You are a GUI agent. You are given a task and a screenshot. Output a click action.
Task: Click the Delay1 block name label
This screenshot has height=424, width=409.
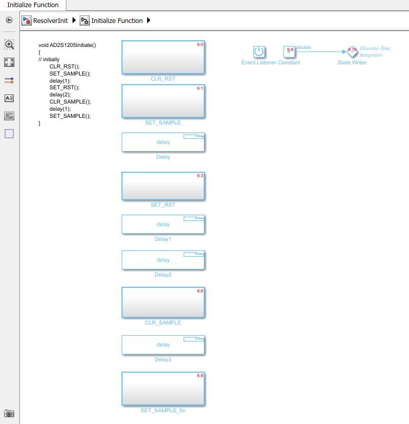pos(163,239)
